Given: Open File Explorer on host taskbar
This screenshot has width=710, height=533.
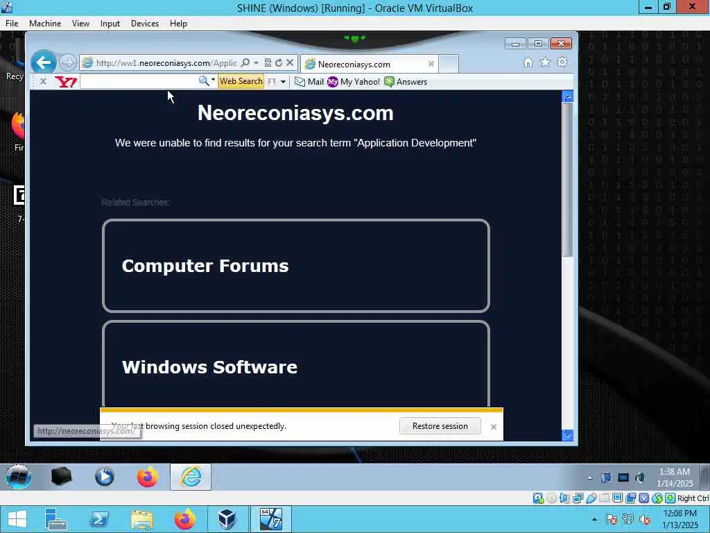Looking at the screenshot, I should point(141,519).
